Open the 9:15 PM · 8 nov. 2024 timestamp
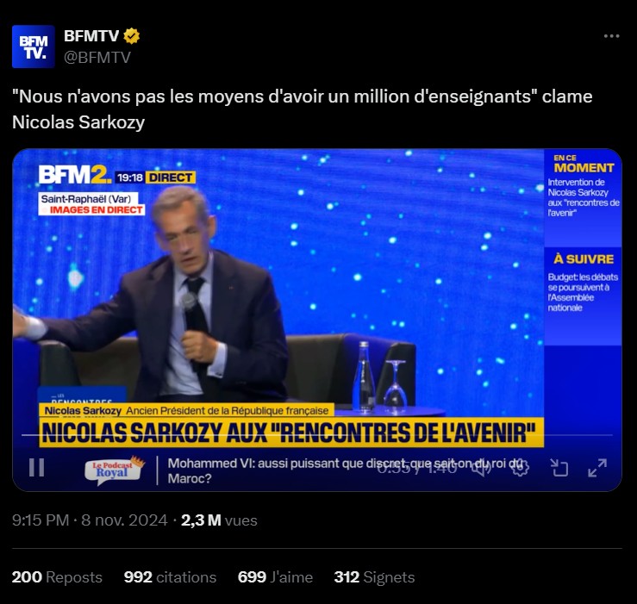 90,520
